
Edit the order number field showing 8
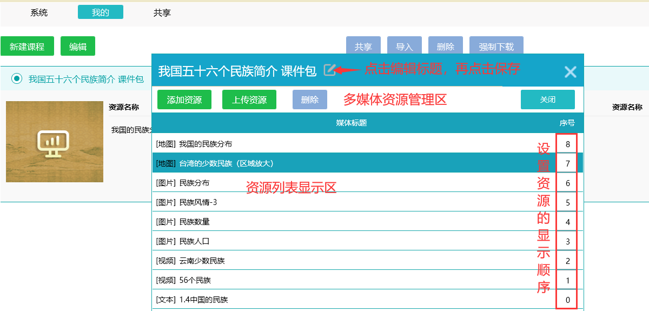[x=567, y=144]
